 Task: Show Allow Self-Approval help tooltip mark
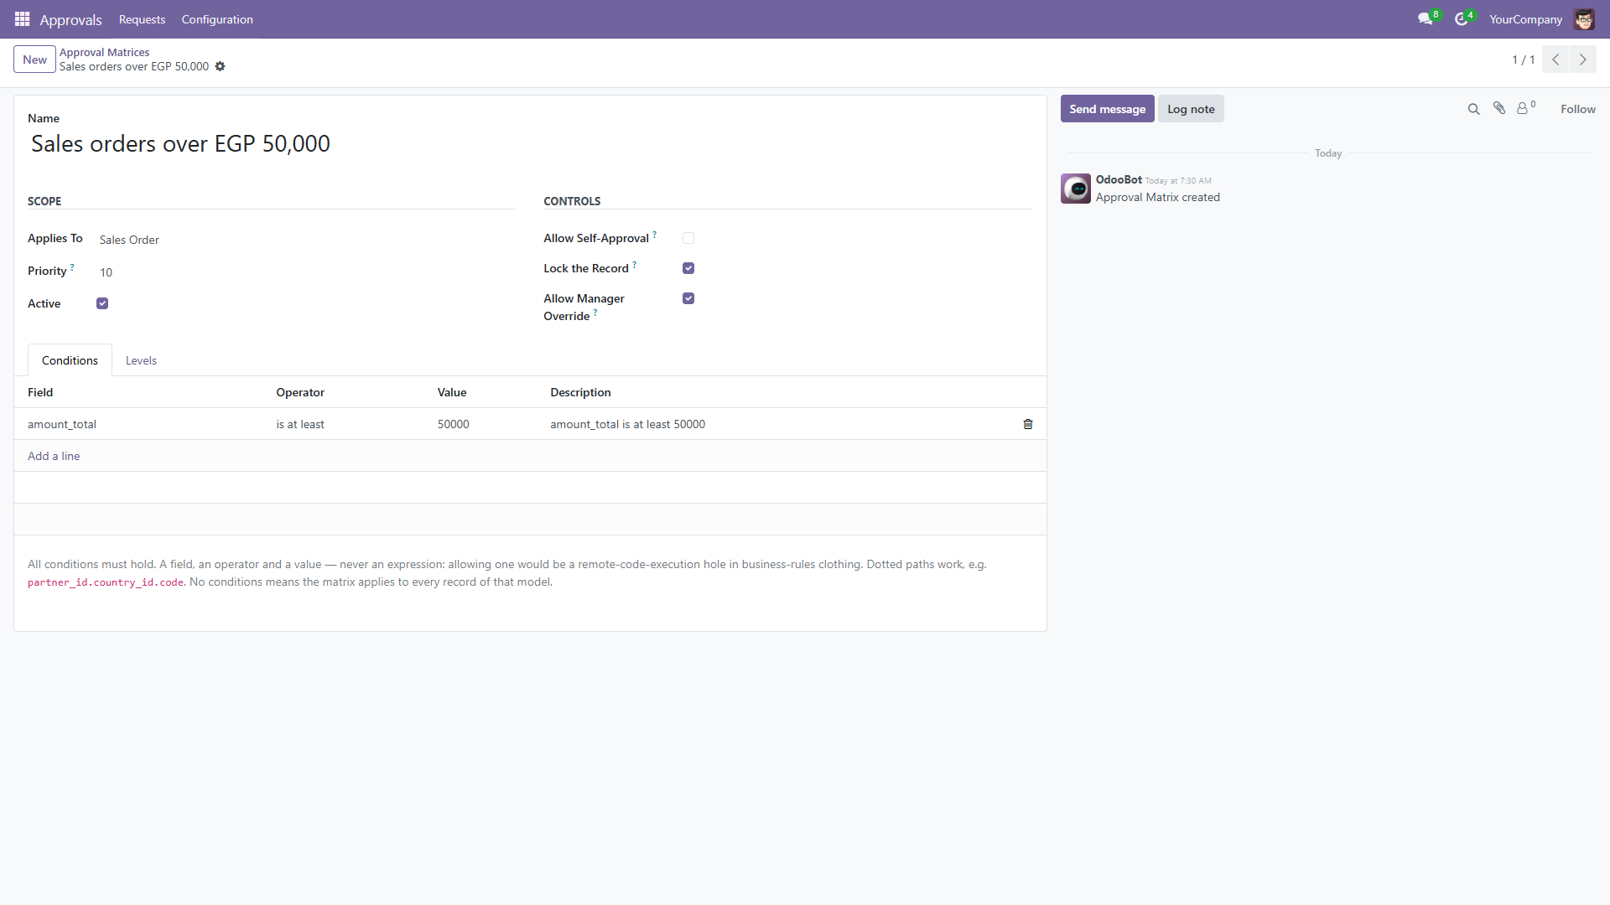[655, 235]
